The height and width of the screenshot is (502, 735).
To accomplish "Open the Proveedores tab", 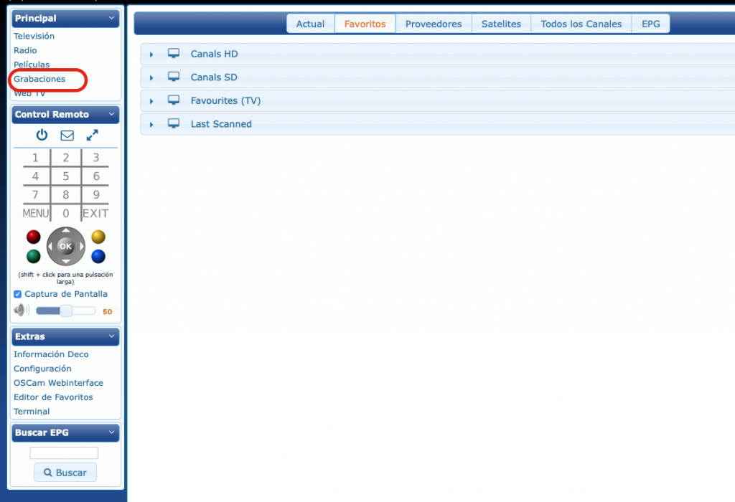I will tap(434, 24).
